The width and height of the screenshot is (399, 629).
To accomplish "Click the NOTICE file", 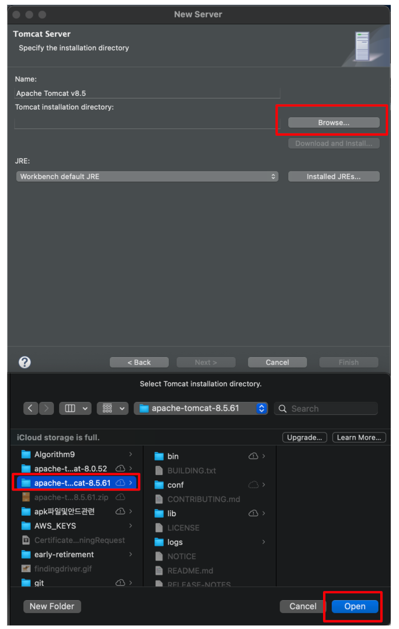I will [x=210, y=556].
